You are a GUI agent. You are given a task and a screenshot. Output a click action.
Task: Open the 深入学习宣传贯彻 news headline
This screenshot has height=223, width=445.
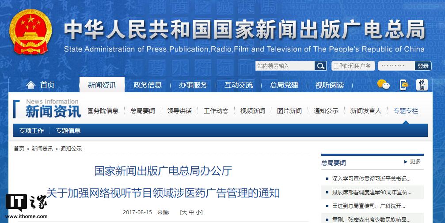(371, 179)
